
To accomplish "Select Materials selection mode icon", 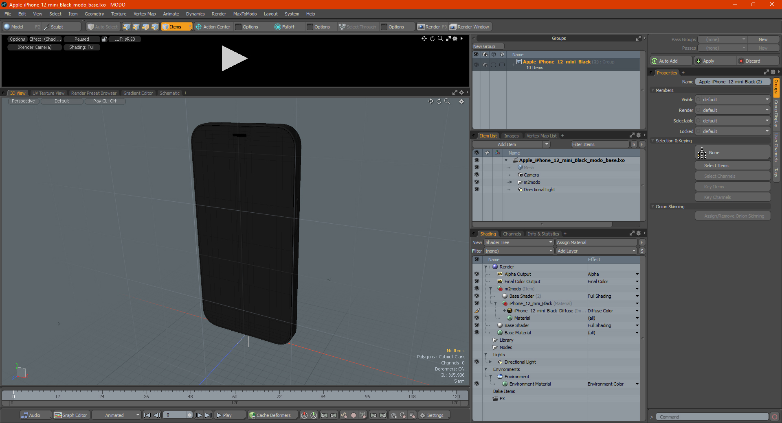I will (x=155, y=27).
